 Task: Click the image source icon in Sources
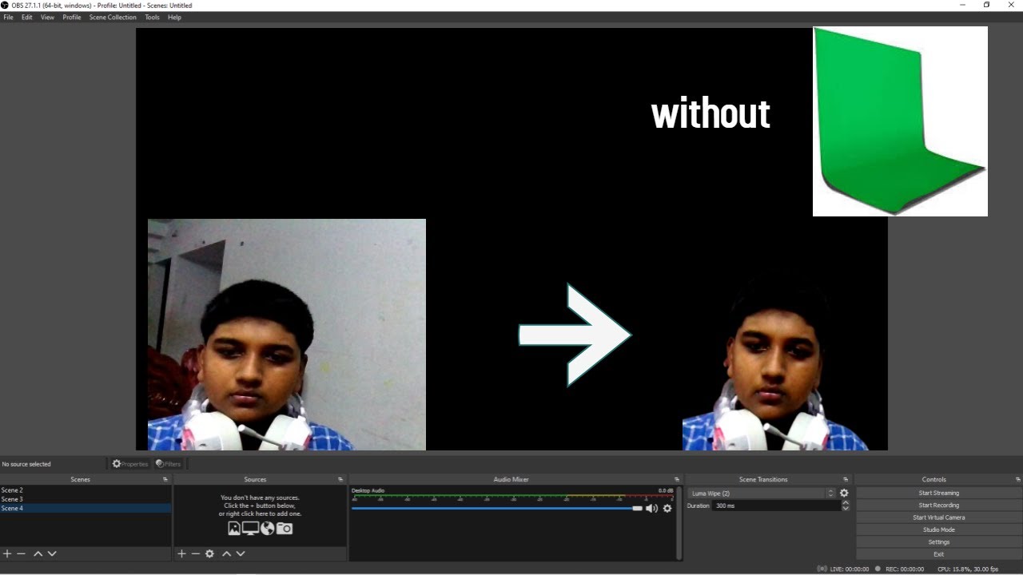tap(234, 528)
